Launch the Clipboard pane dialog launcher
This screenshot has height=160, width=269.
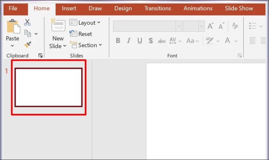click(40, 56)
